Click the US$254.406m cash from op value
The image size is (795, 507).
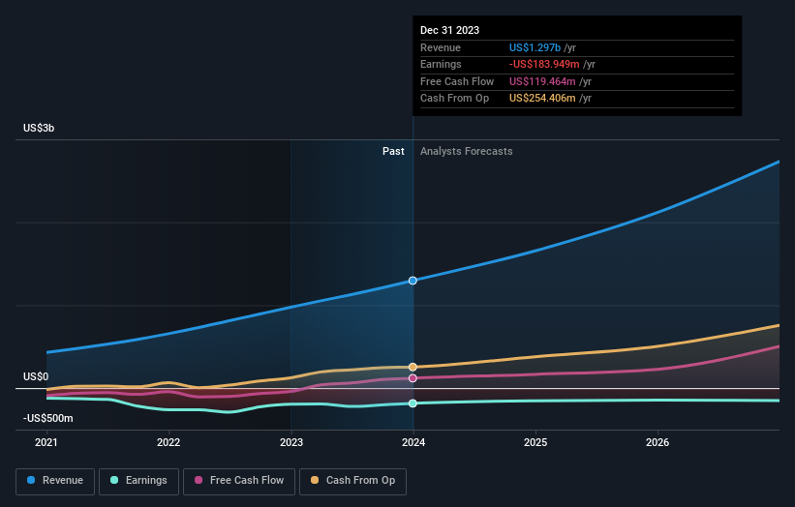tap(542, 99)
